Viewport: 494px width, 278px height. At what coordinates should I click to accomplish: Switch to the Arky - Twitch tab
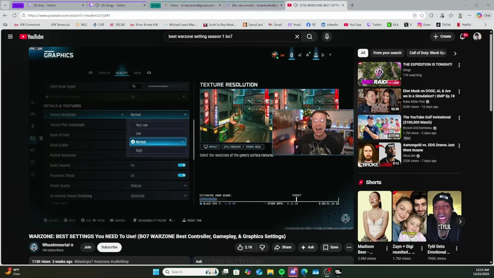tap(56, 5)
